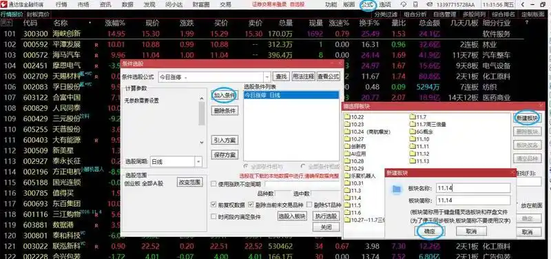The height and width of the screenshot is (259, 551).
Task: Click the 执行选股 button
Action: pyautogui.click(x=326, y=216)
